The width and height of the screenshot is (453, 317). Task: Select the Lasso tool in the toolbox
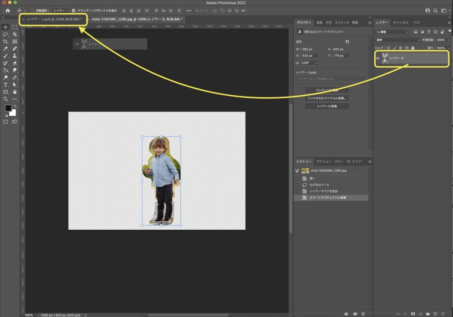[x=5, y=34]
